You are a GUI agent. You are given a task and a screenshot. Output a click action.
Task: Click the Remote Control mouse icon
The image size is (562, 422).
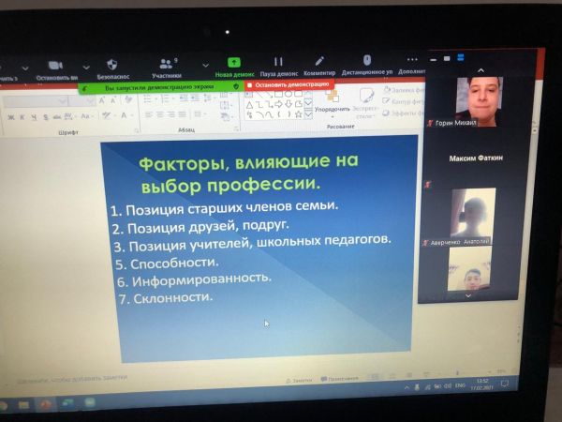366,61
